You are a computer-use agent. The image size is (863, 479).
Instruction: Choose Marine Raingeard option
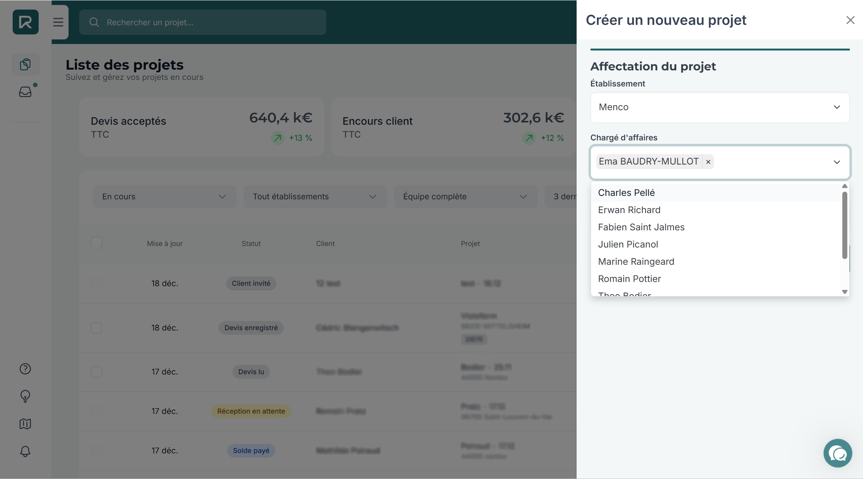636,262
